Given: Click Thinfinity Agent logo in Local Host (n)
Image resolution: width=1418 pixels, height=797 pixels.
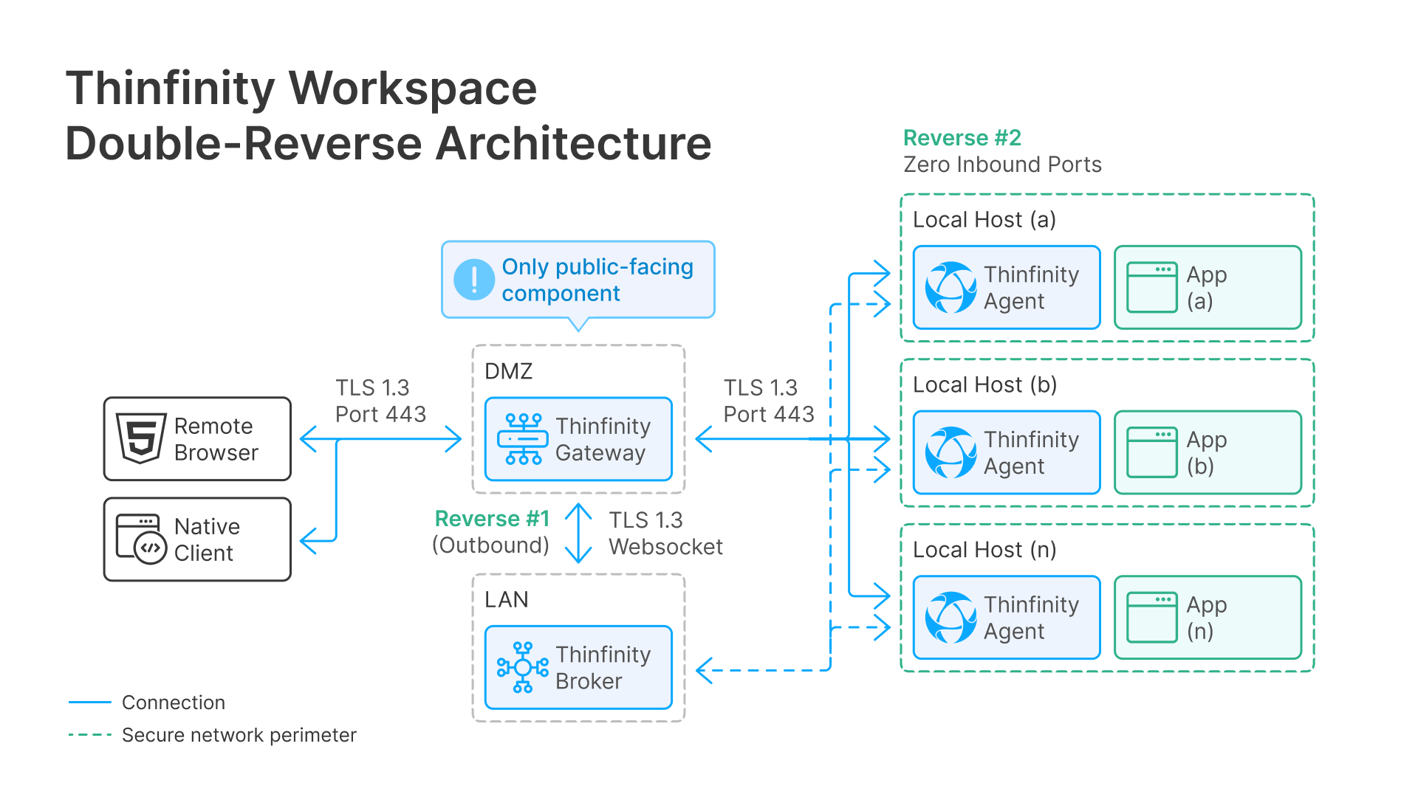Looking at the screenshot, I should pos(951,618).
